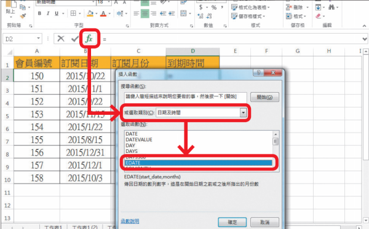Screen dimensions: 369x229
Task: Open the function category dropdown
Action: pos(243,113)
